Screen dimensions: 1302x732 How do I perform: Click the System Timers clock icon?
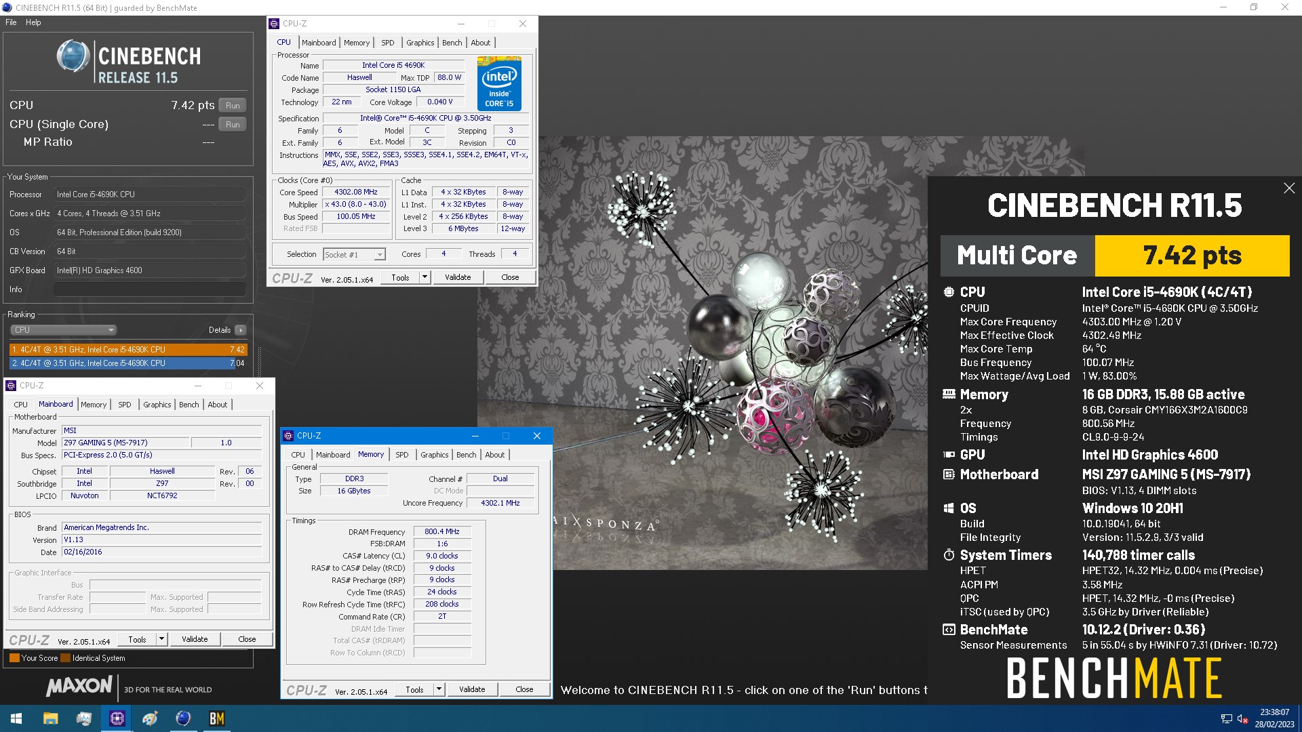(949, 555)
